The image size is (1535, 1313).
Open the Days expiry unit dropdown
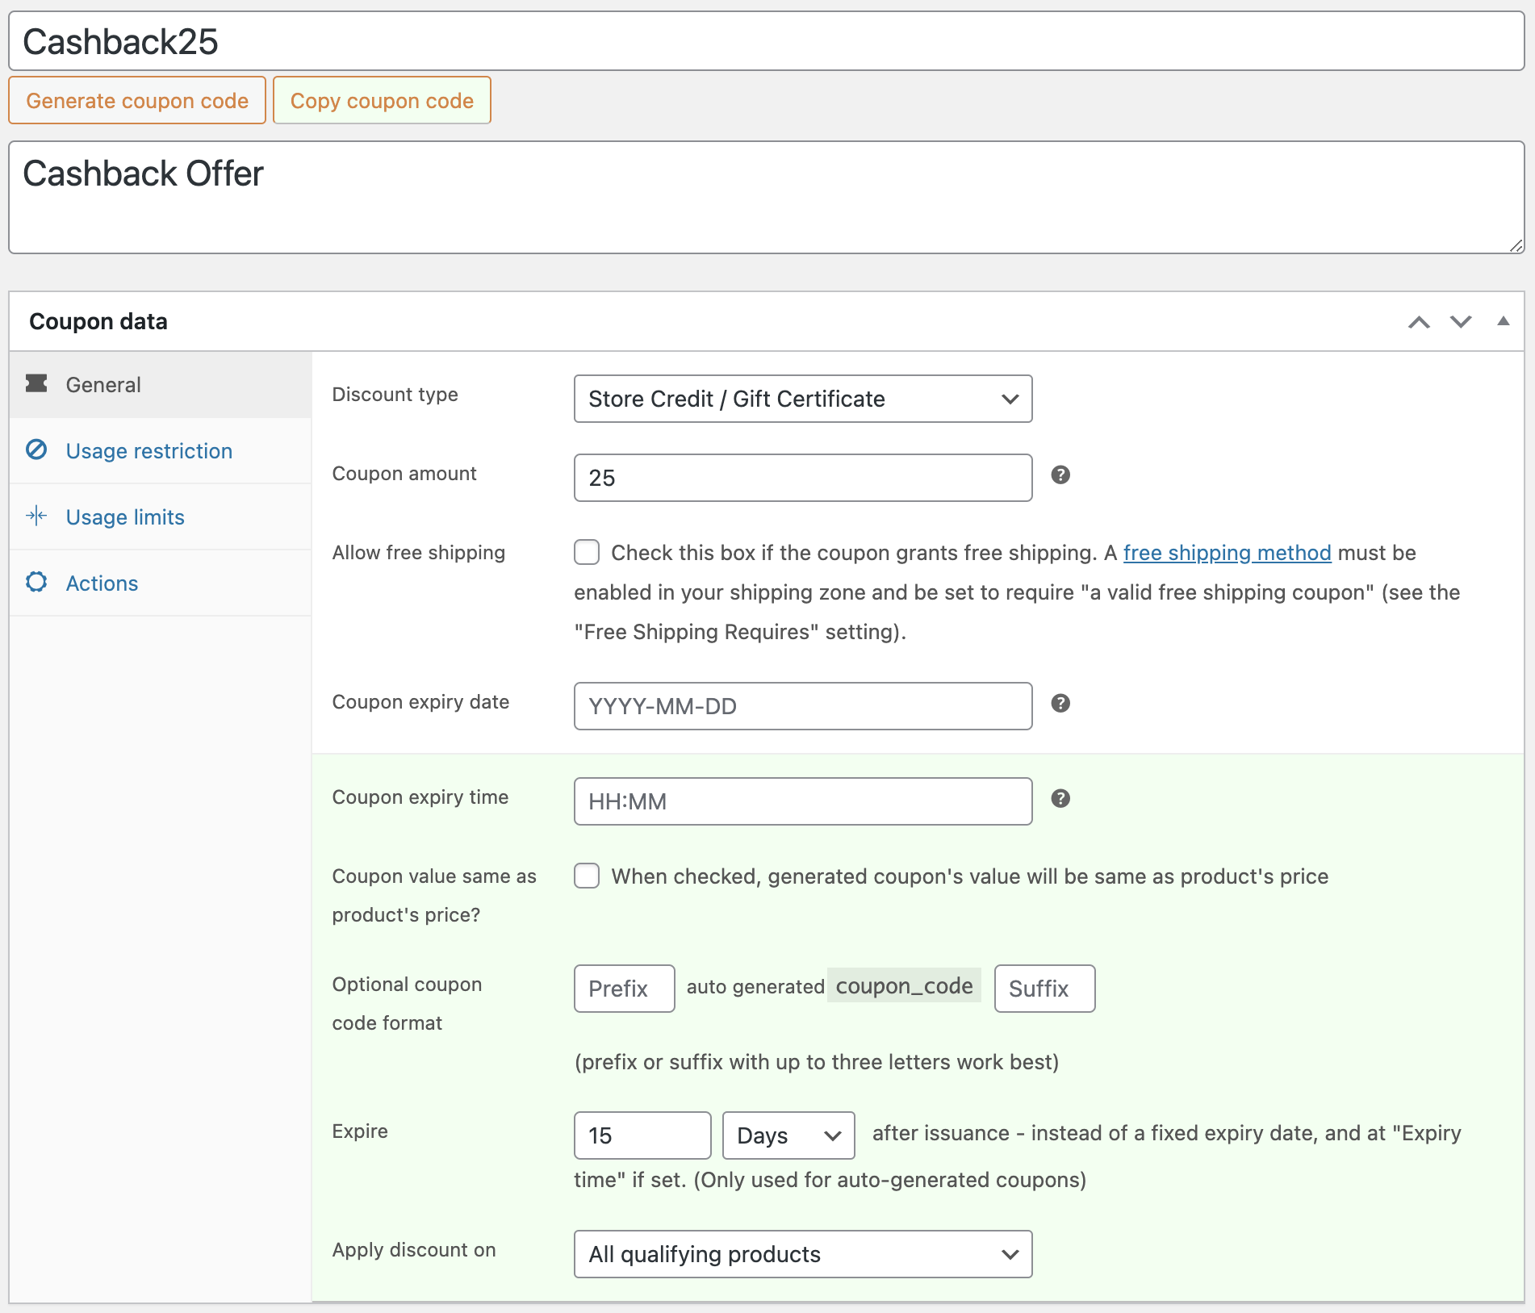[788, 1135]
